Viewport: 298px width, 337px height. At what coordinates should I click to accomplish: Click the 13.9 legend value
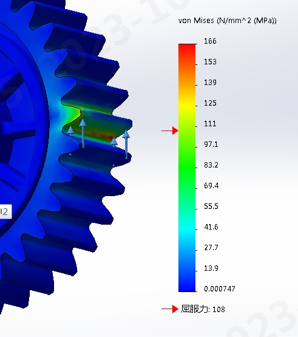(x=211, y=268)
